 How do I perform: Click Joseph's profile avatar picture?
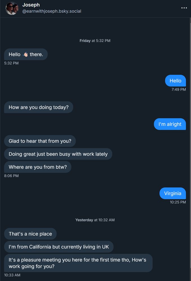tap(12, 8)
